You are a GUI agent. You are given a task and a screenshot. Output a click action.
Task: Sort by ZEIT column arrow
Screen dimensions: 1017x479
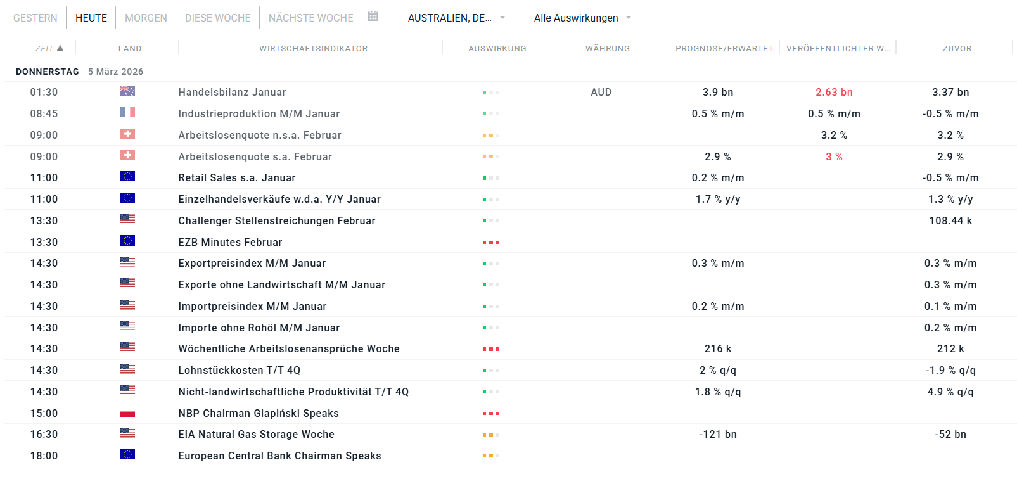(x=60, y=48)
